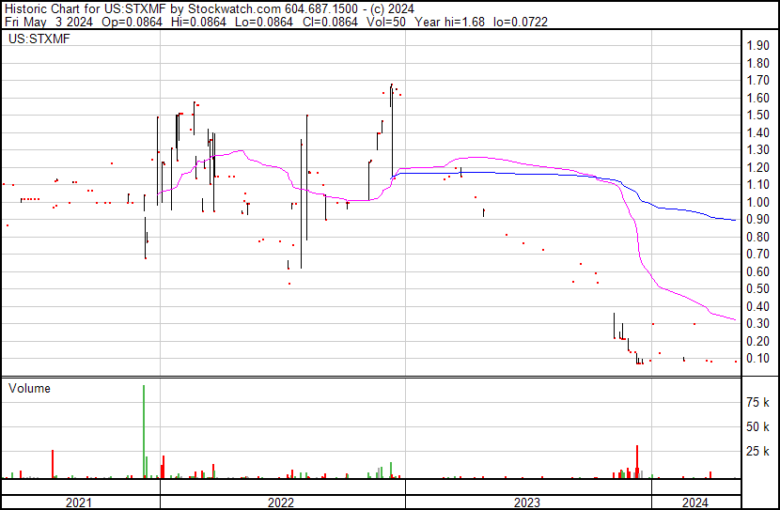Click the 2022 year label on timeline
This screenshot has width=780, height=510.
coord(281,502)
